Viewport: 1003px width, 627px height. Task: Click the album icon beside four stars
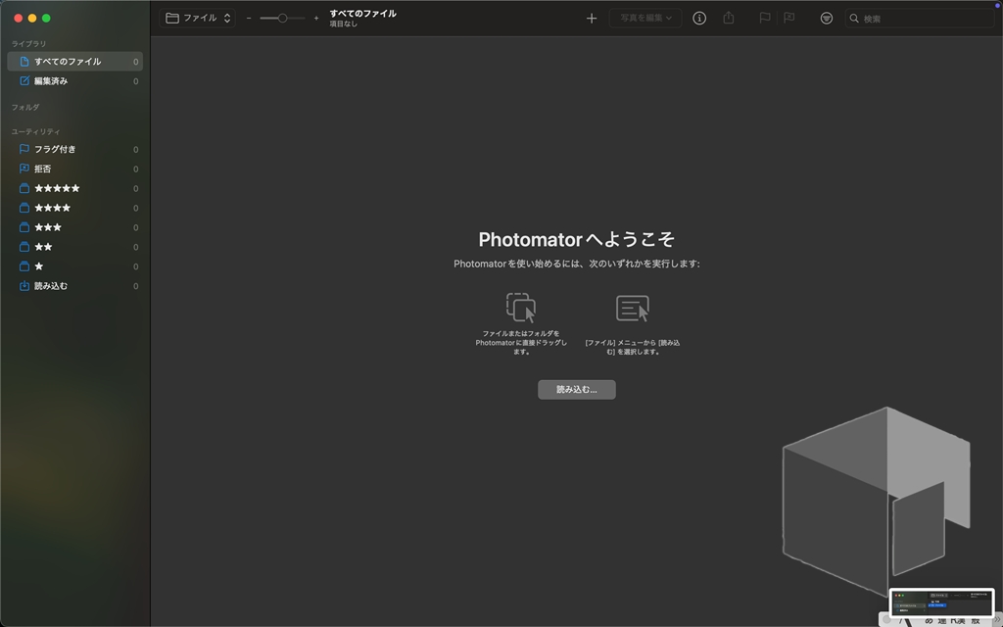(24, 208)
